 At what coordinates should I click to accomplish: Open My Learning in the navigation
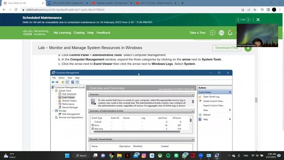62,32
